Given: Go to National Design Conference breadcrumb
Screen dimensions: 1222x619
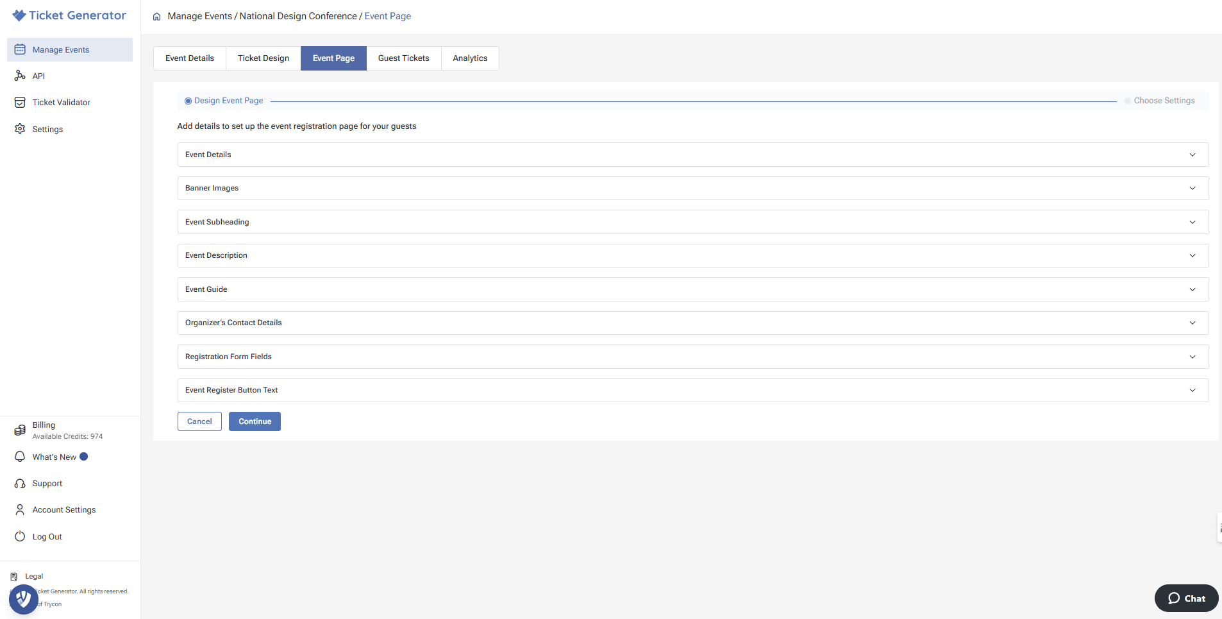Looking at the screenshot, I should point(298,16).
